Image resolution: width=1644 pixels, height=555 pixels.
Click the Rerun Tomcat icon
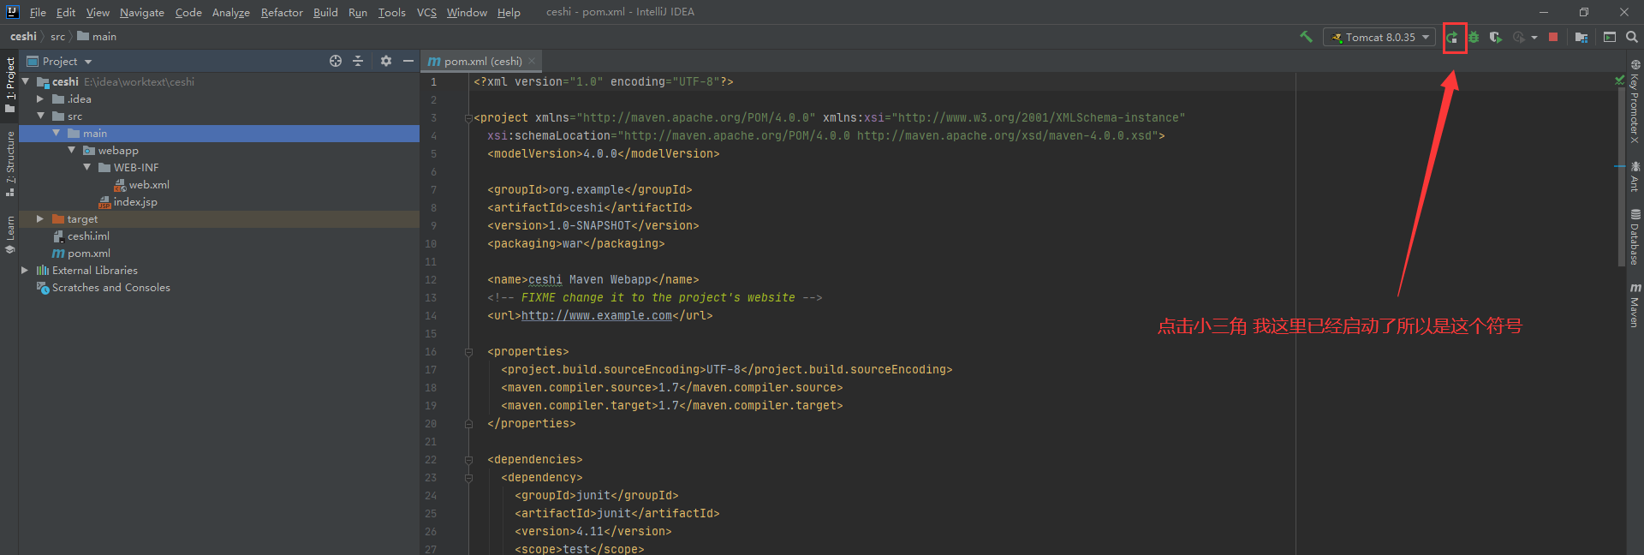tap(1452, 38)
